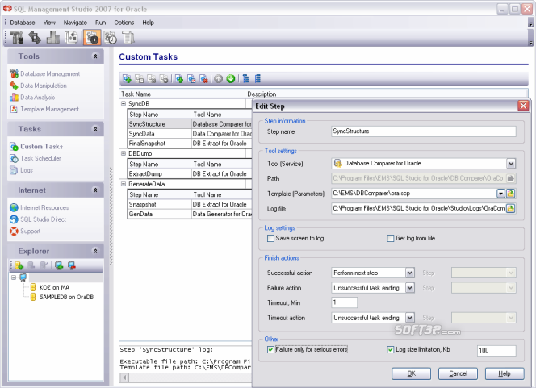Screen dimensions: 536x388
Task: Click the Timeout, Min input field
Action: pos(344,302)
